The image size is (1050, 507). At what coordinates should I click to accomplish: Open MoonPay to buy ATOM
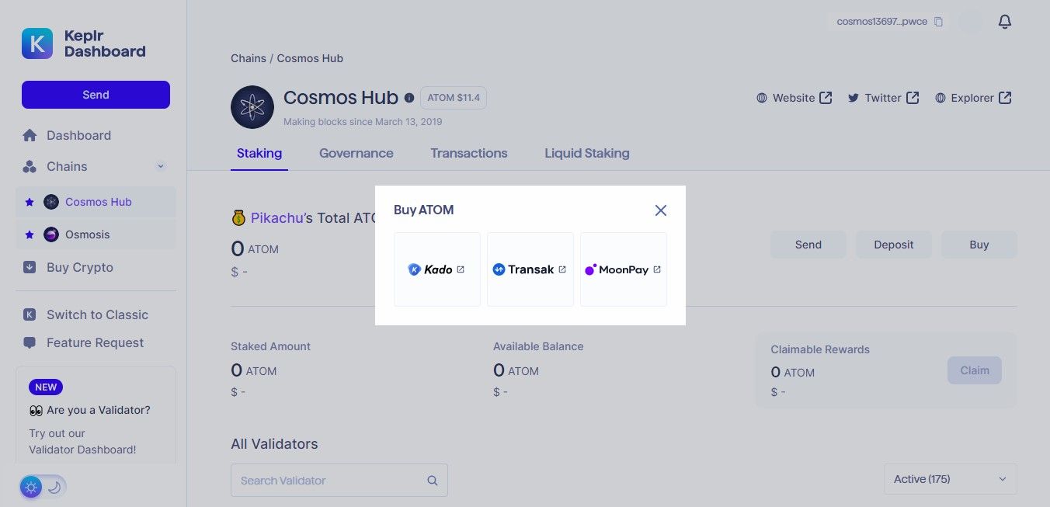tap(624, 269)
